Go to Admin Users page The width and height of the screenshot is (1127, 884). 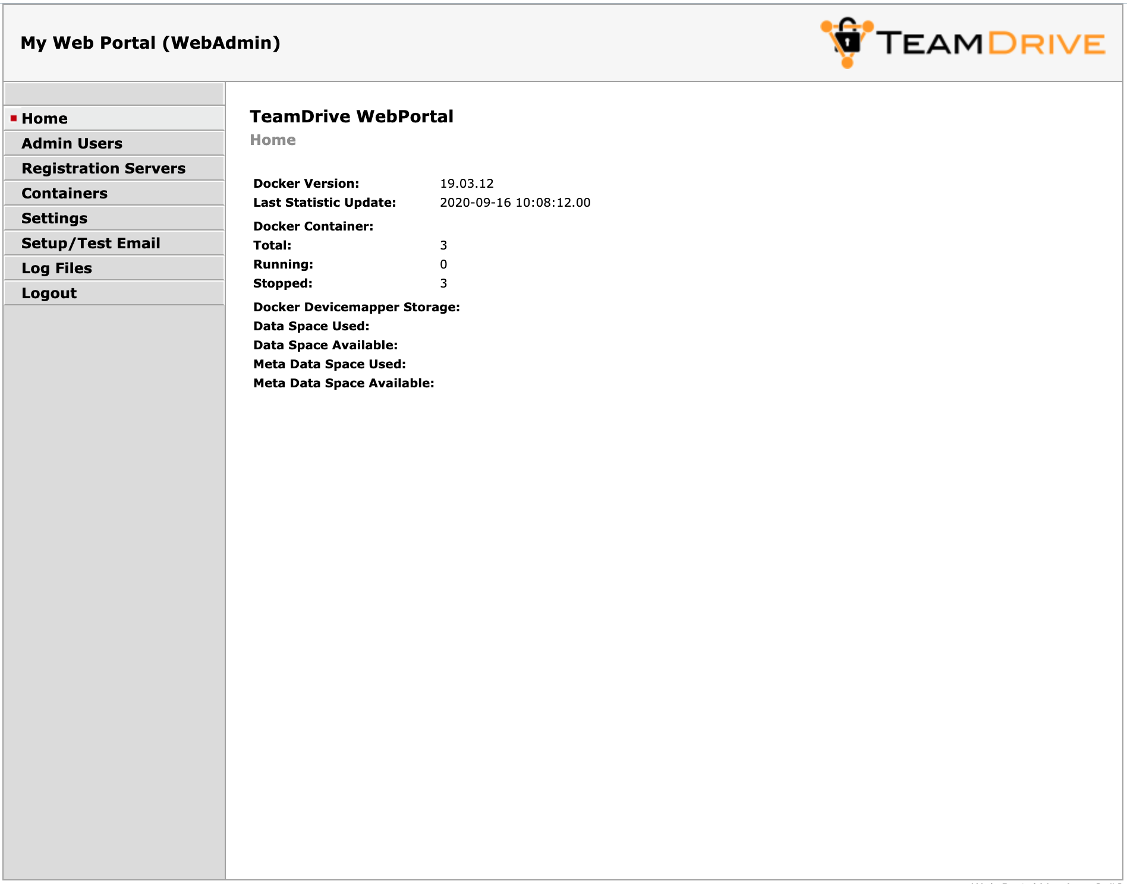(x=72, y=143)
